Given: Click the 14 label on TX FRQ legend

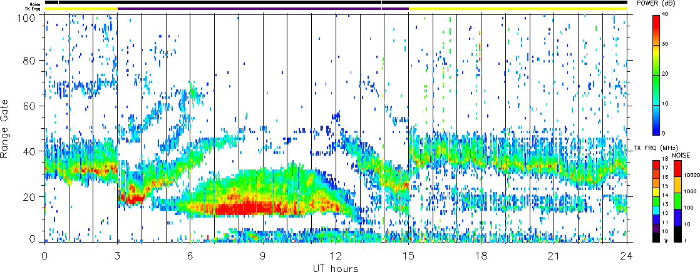Looking at the screenshot, I should pyautogui.click(x=665, y=195).
